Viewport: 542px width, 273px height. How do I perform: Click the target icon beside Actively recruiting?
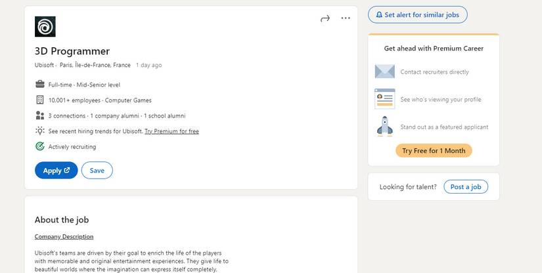pyautogui.click(x=40, y=146)
